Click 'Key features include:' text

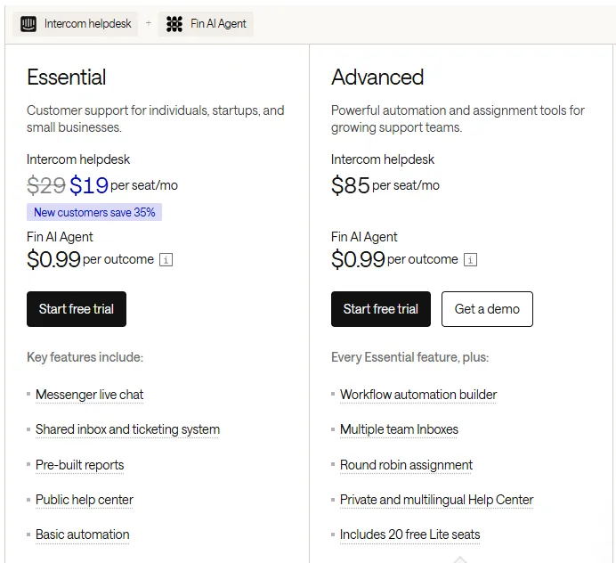85,357
